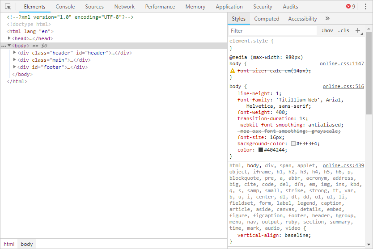Screen dimensions: 373x249
Task: Collapse the body element node
Action: coord(9,46)
